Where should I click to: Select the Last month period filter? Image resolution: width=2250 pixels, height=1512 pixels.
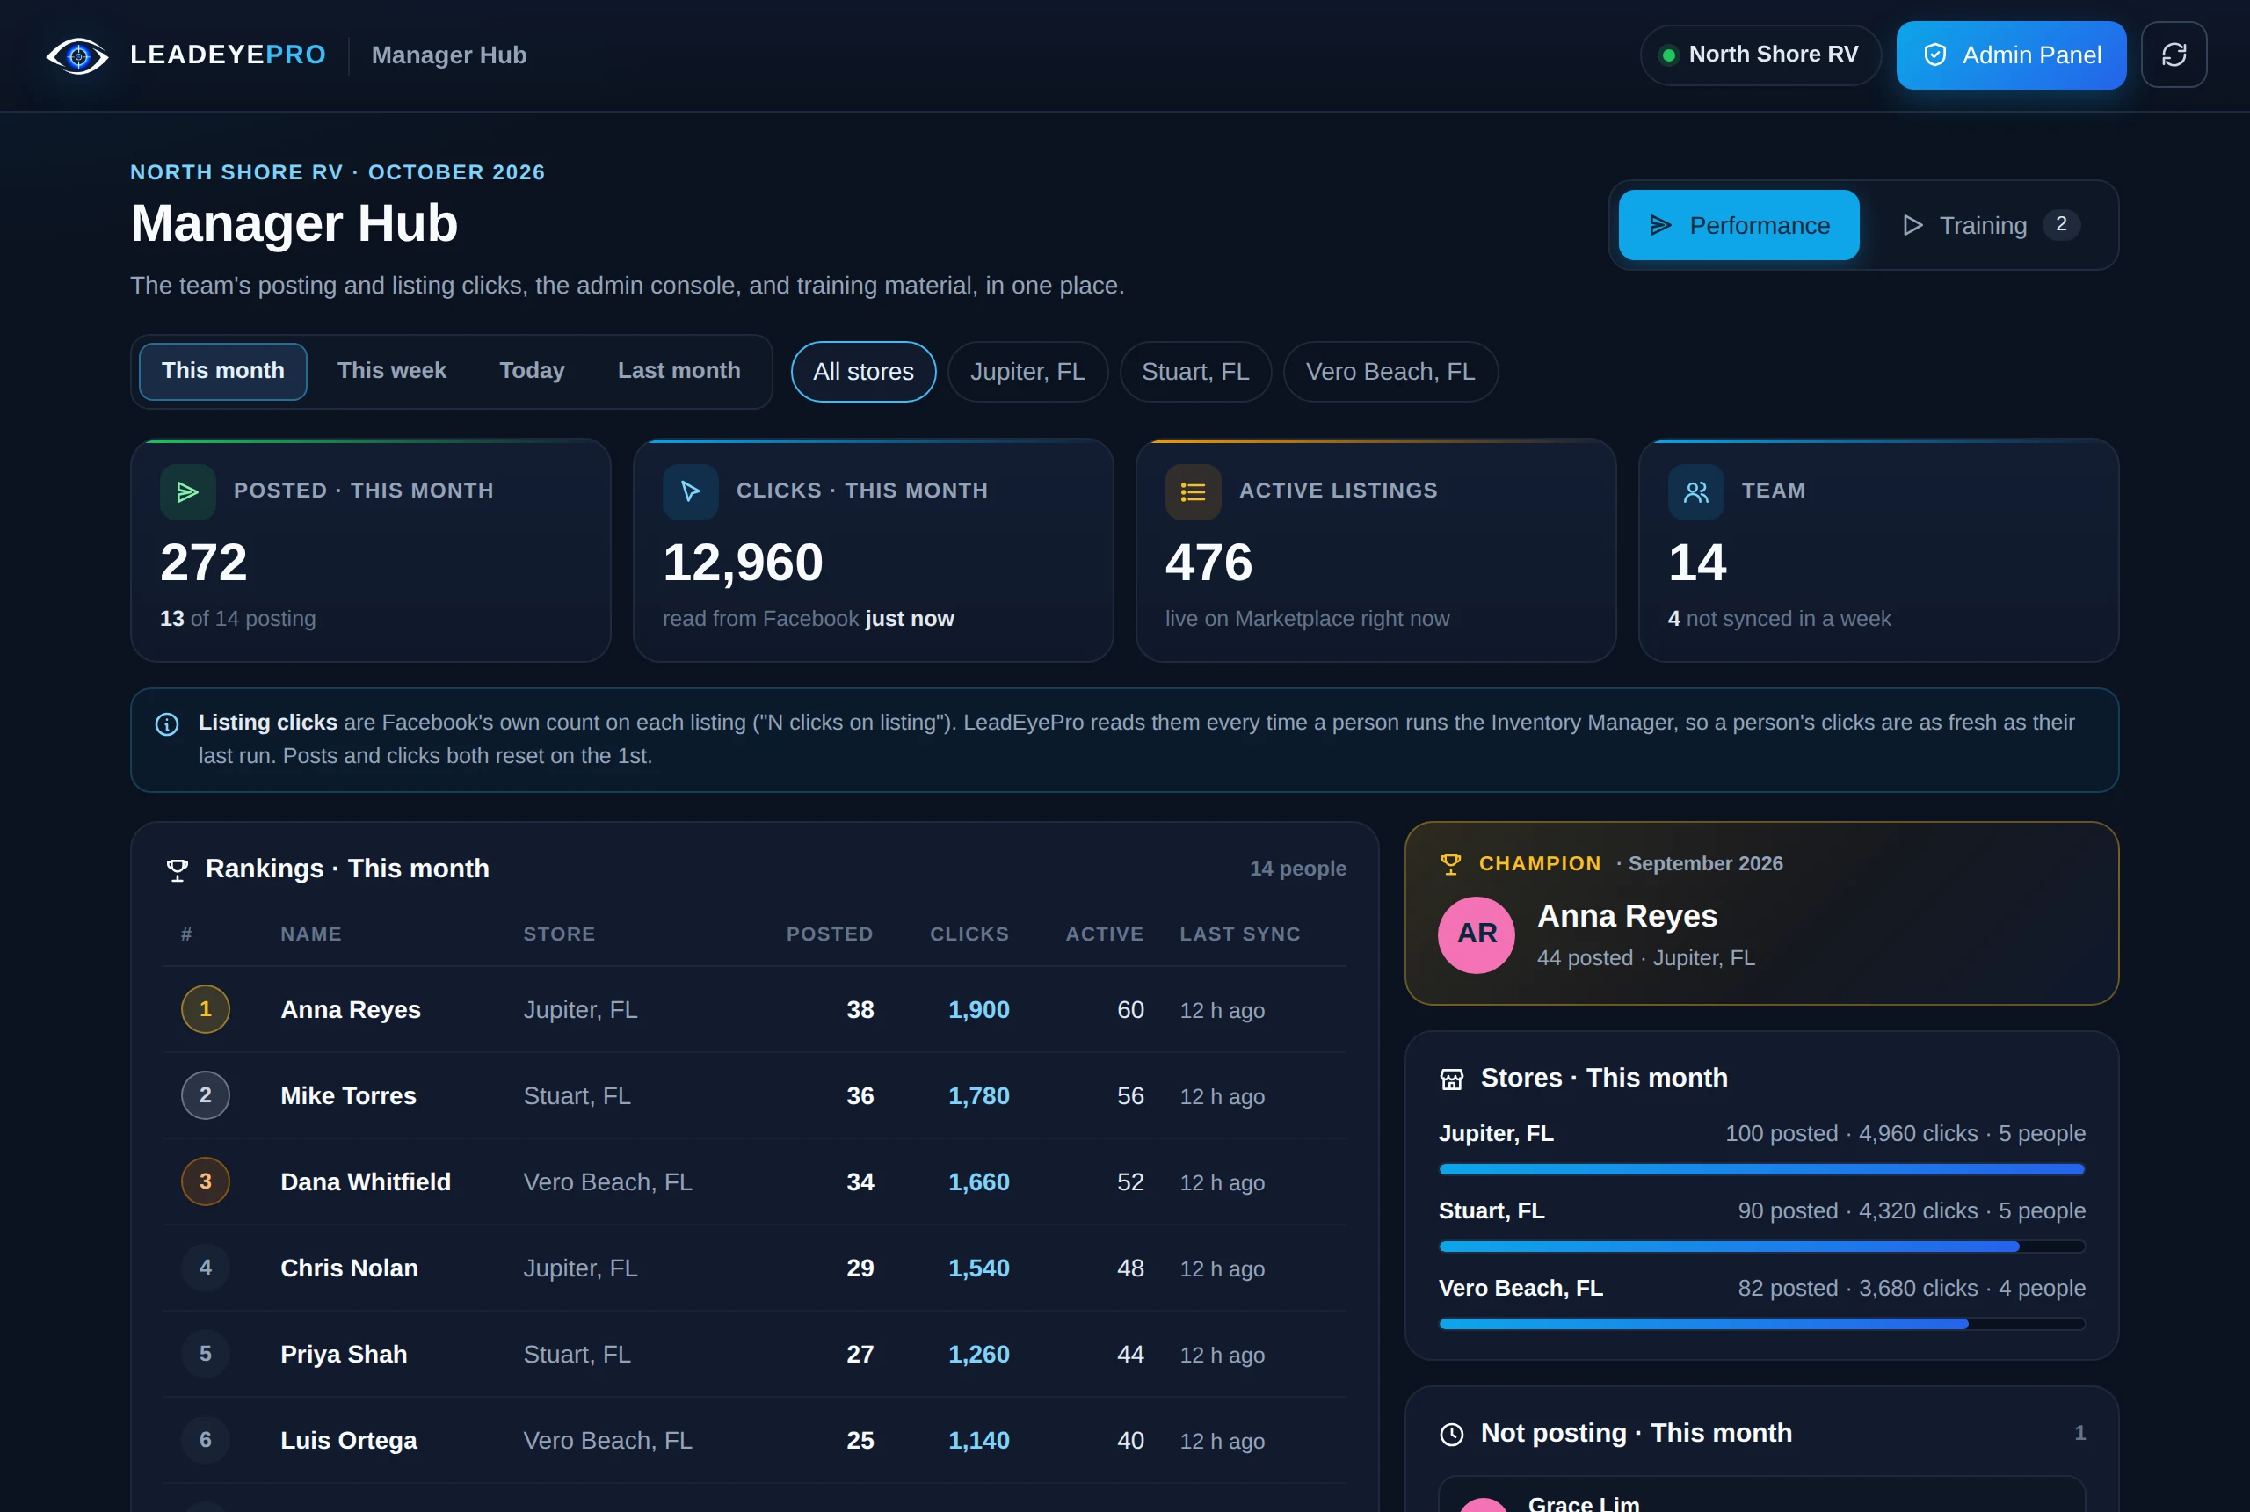point(679,371)
